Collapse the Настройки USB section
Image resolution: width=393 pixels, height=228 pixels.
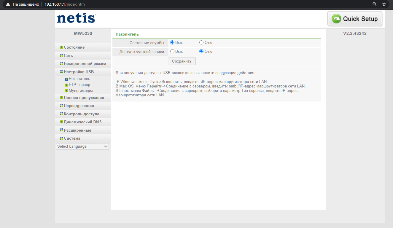point(79,72)
